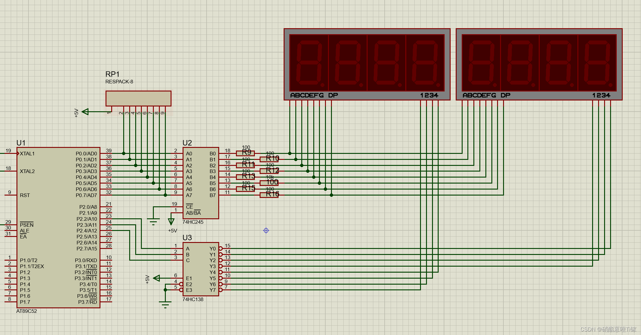Click the ABCDEFG DP label on right display

tap(486, 95)
